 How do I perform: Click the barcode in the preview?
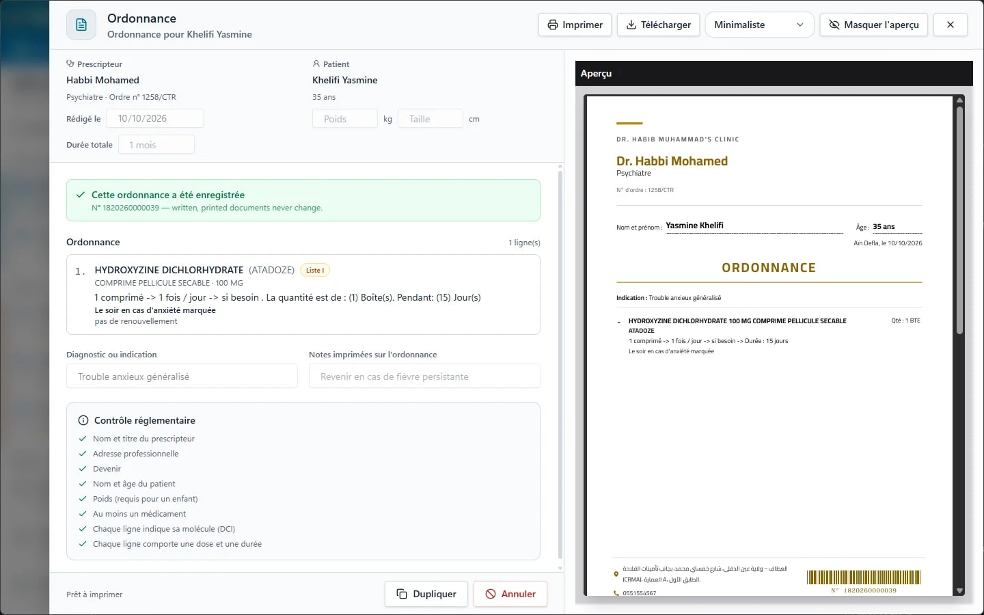coord(864,577)
